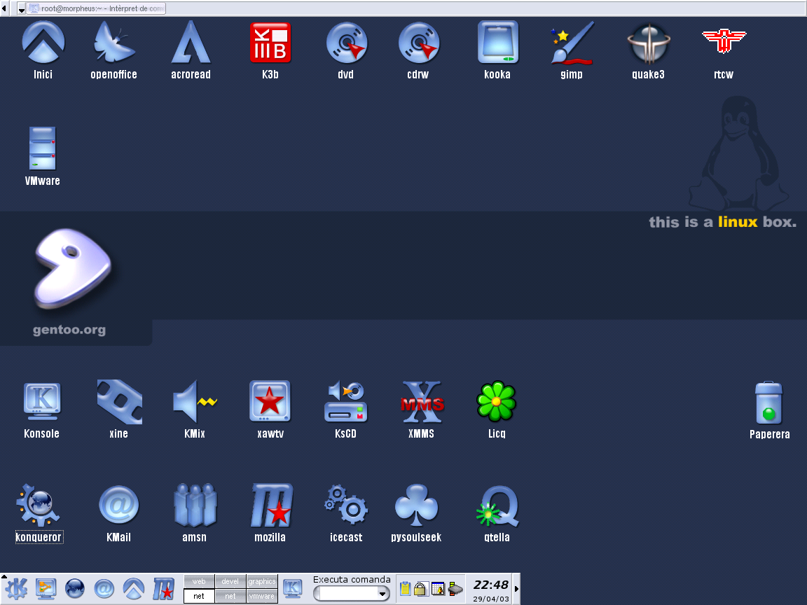
Task: Click the 22:48 panel clock
Action: click(x=491, y=585)
